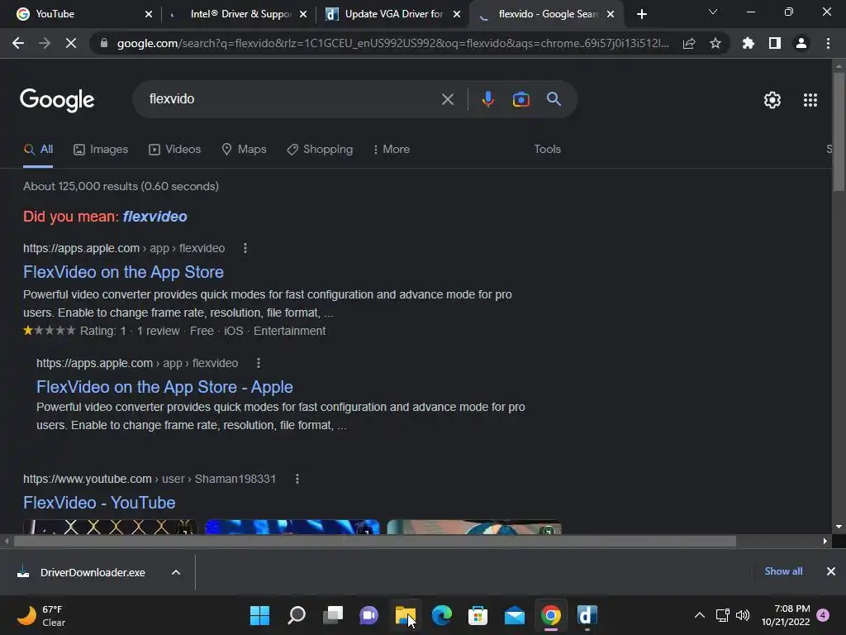Switch to Update VGA Driver tab
Image resolution: width=846 pixels, height=635 pixels.
[x=394, y=14]
